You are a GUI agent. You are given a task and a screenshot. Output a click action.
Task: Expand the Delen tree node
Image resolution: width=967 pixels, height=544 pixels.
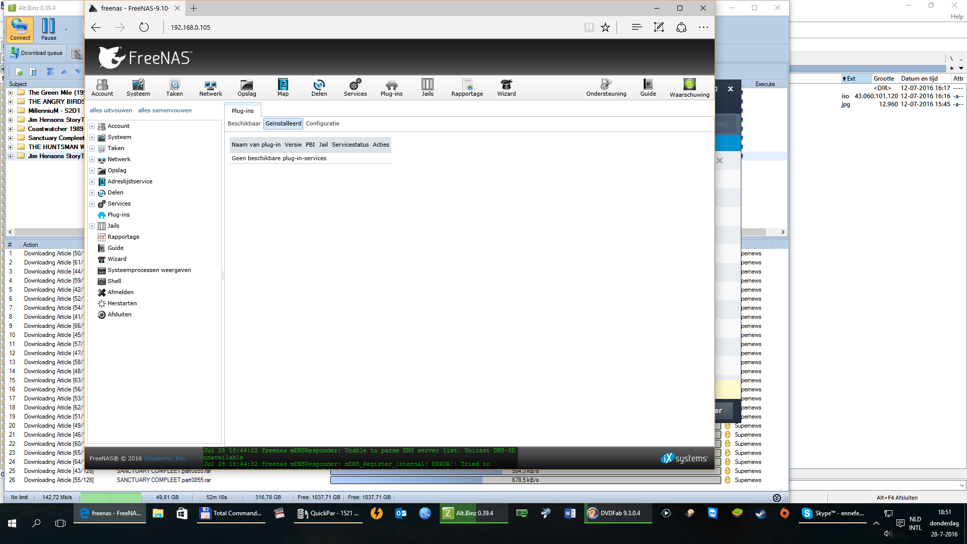pos(92,192)
